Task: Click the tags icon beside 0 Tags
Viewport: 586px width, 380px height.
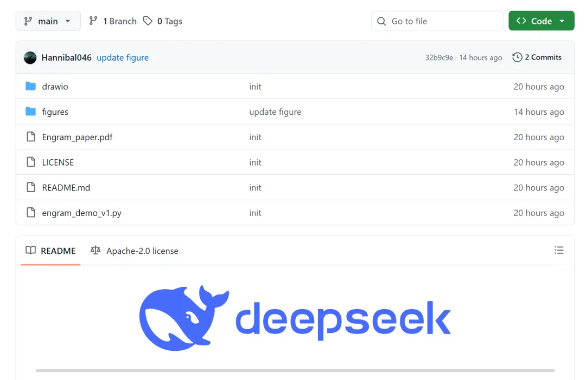Action: coord(148,21)
